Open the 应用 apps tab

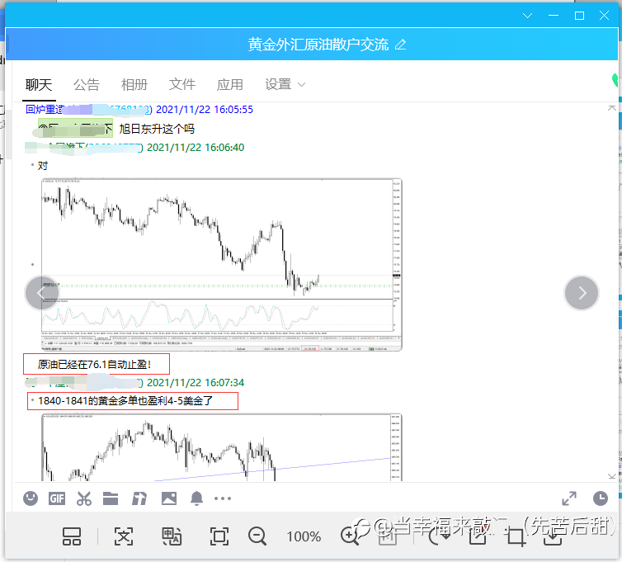(x=229, y=84)
